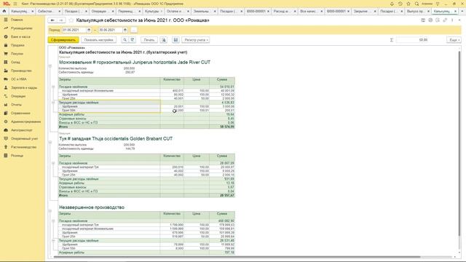
Task: Click the get link icon of form
Action: point(445,20)
